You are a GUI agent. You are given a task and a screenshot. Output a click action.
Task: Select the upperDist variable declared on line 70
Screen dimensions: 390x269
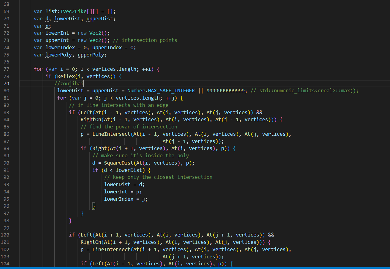(100, 19)
